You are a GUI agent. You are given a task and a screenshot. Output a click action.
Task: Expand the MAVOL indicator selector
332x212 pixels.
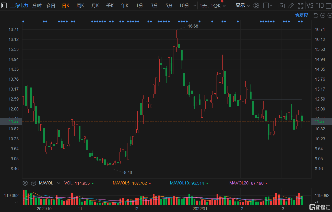[59, 183]
